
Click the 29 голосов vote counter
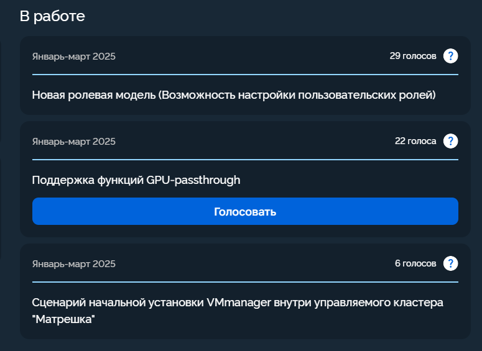pos(413,56)
